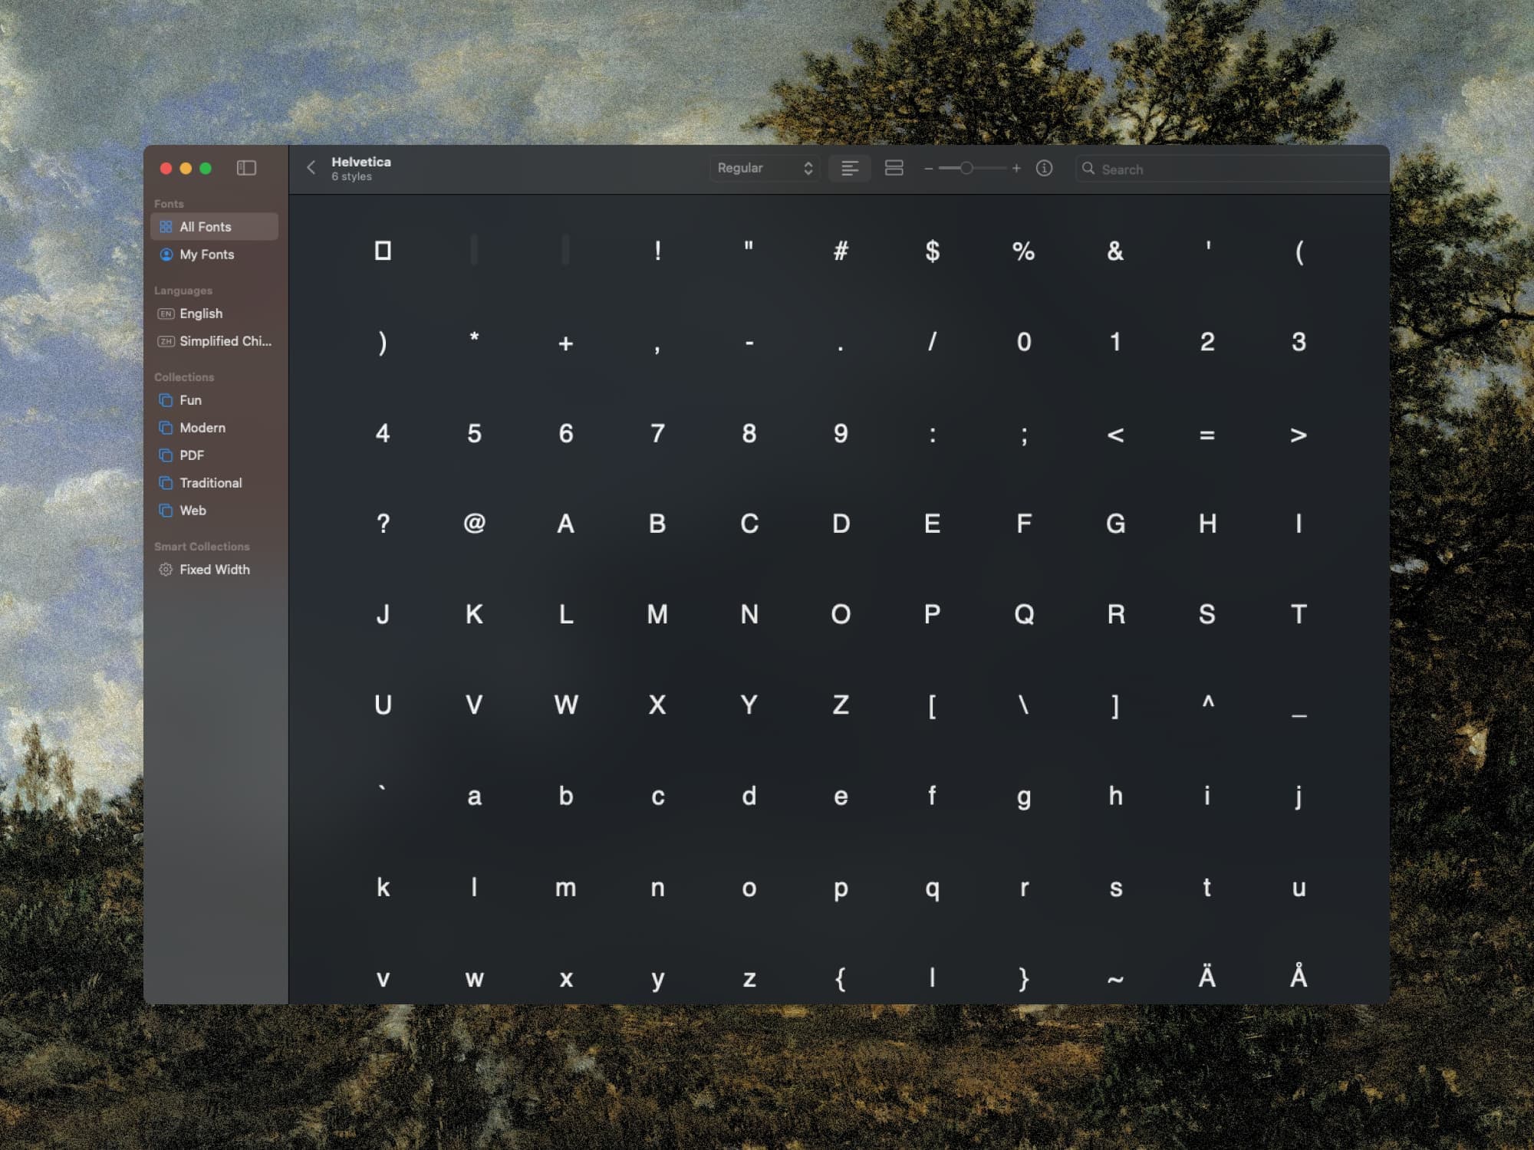1534x1150 pixels.
Task: Go back with the chevron arrow
Action: click(311, 168)
